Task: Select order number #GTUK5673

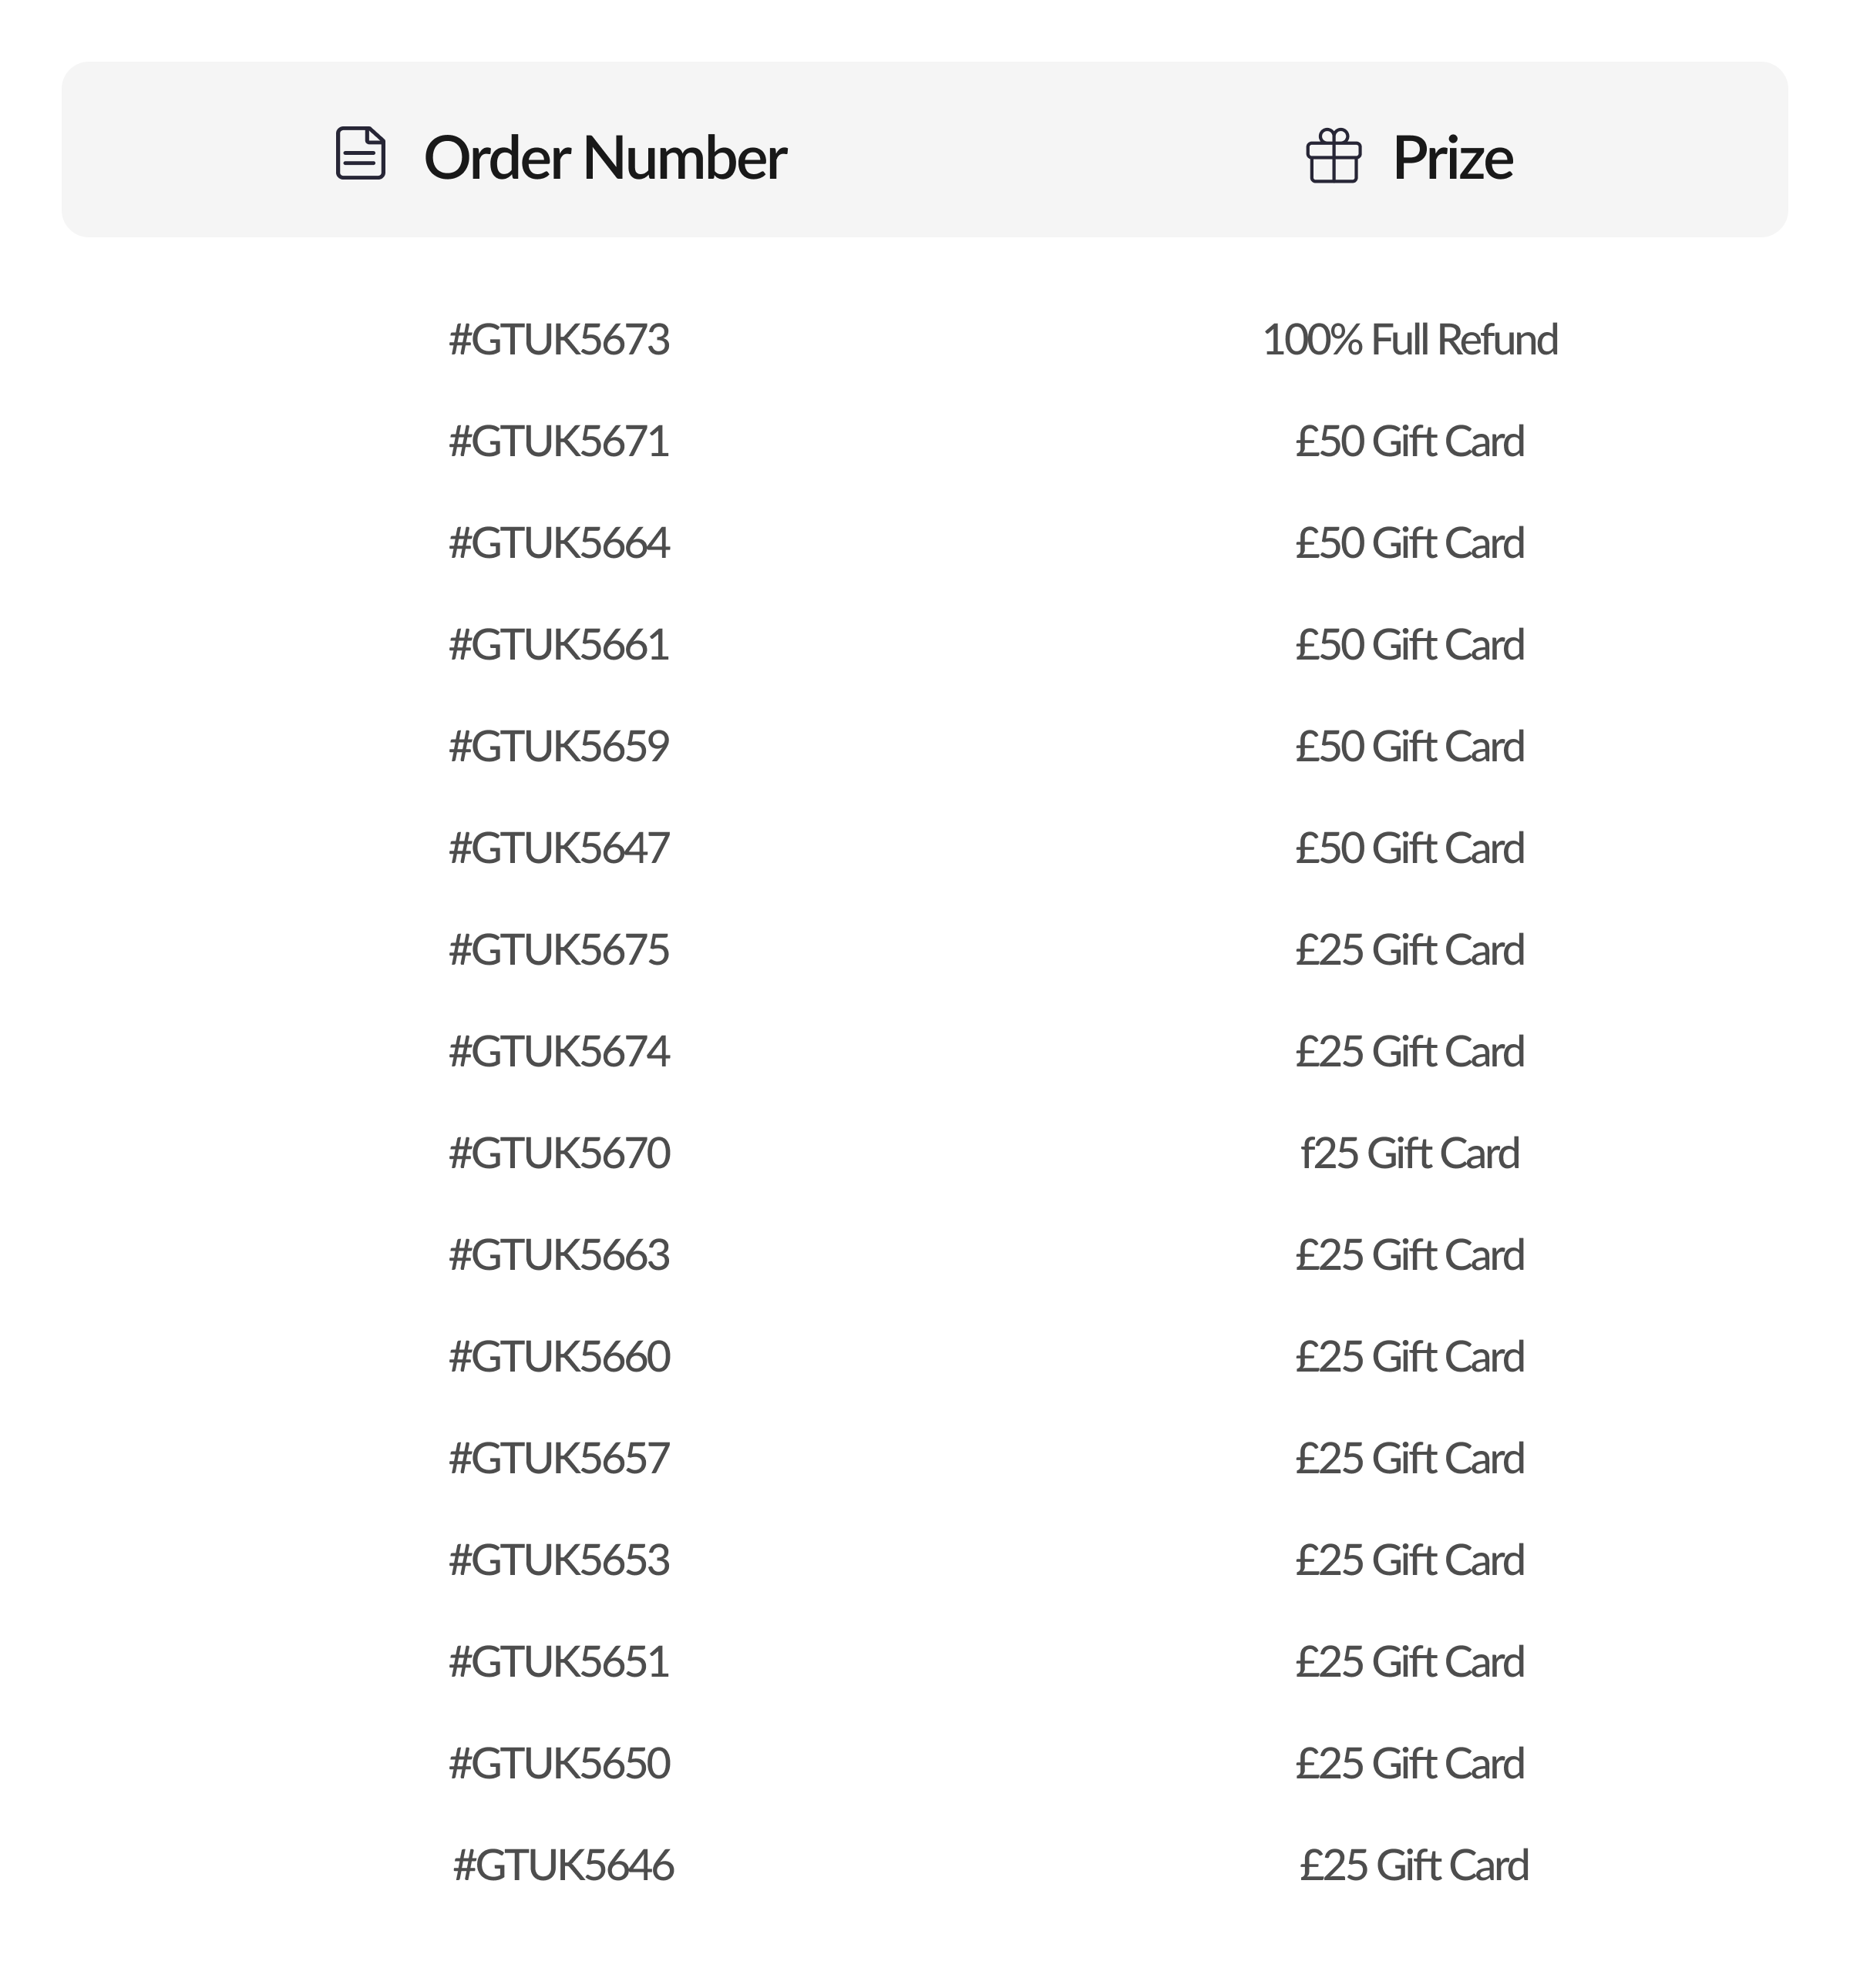Action: pos(560,340)
